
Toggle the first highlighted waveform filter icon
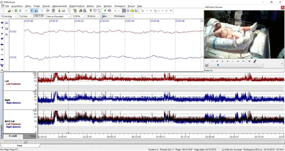[x=32, y=11]
